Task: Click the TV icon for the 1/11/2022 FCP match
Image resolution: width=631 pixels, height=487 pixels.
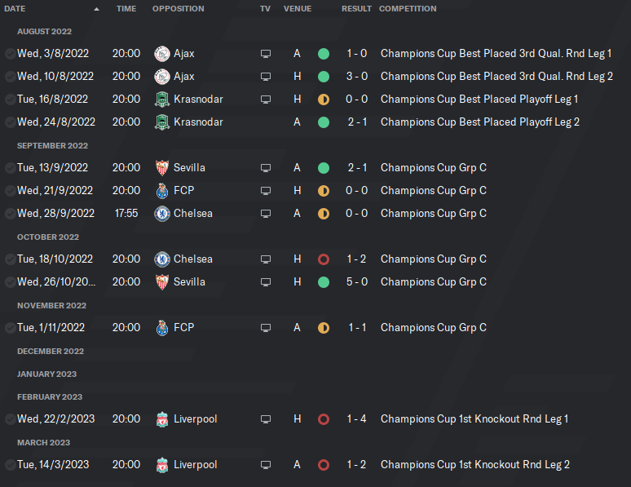Action: [x=265, y=328]
